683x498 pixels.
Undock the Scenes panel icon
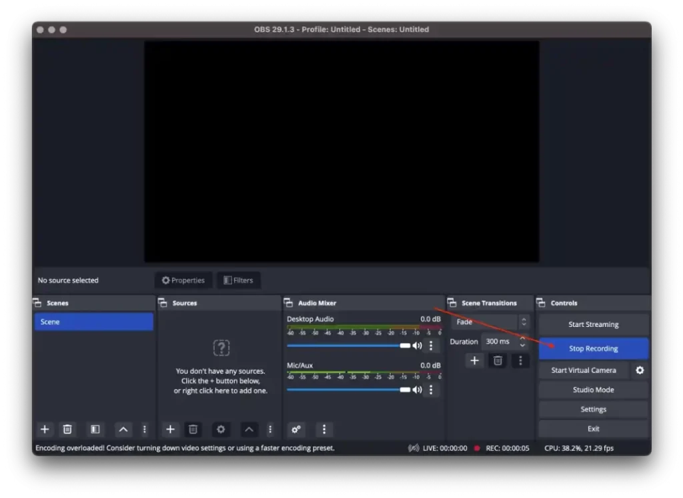pos(37,303)
